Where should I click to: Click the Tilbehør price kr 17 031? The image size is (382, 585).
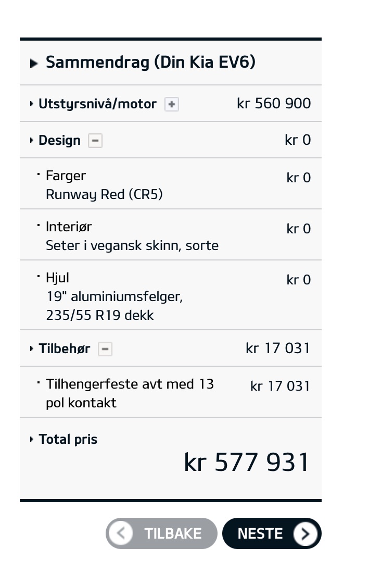(x=277, y=348)
